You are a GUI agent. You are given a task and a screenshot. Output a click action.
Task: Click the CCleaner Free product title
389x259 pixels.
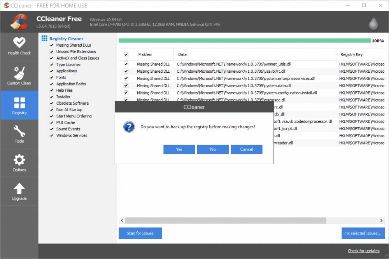click(59, 19)
